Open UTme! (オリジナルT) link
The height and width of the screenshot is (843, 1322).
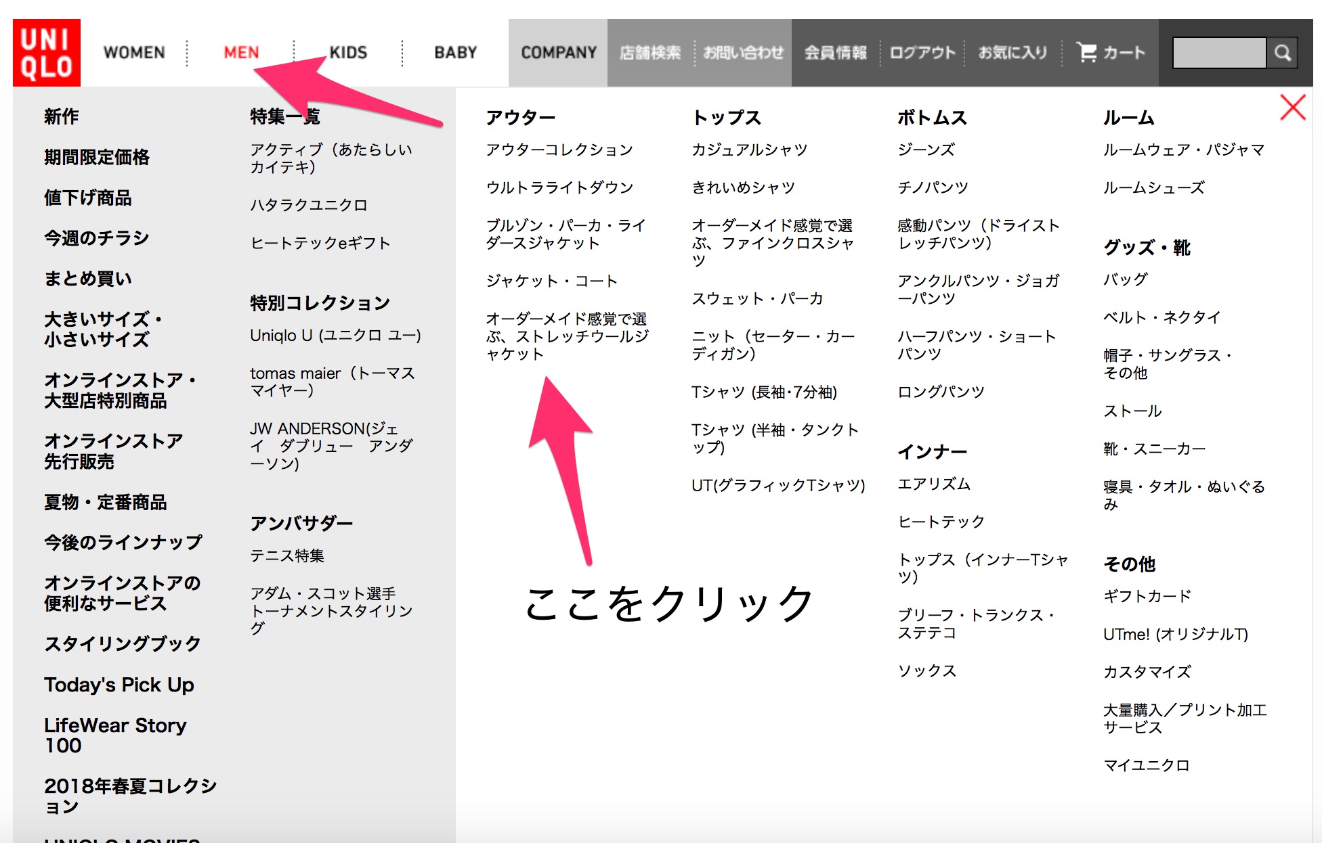click(x=1176, y=634)
